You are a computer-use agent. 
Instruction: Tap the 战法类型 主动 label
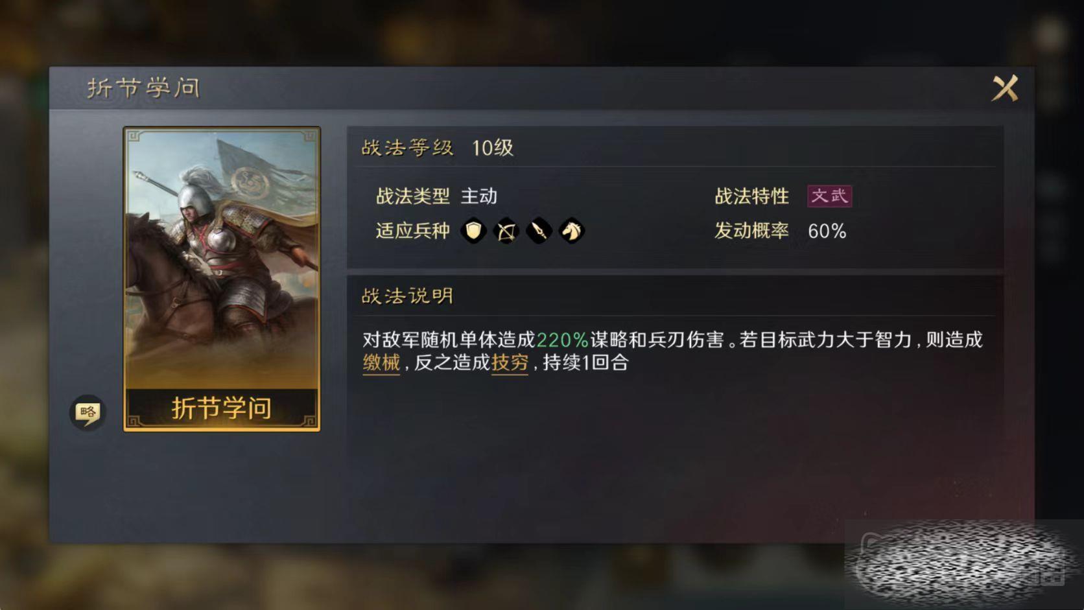coord(436,196)
